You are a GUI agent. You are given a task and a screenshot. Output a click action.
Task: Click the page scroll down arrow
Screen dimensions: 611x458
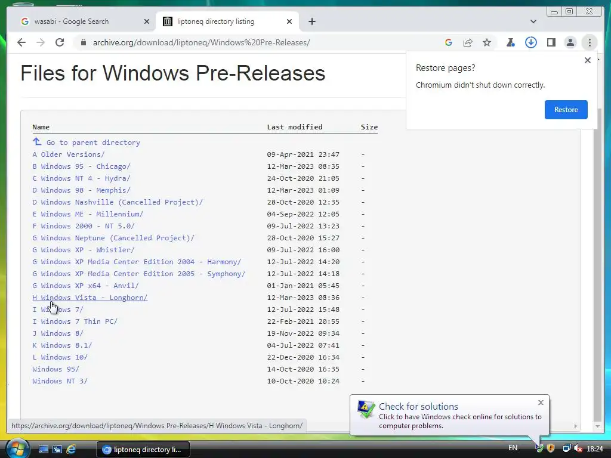597,426
